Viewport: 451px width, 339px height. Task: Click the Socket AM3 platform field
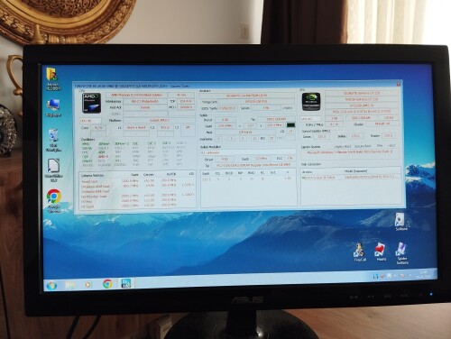coord(159,121)
